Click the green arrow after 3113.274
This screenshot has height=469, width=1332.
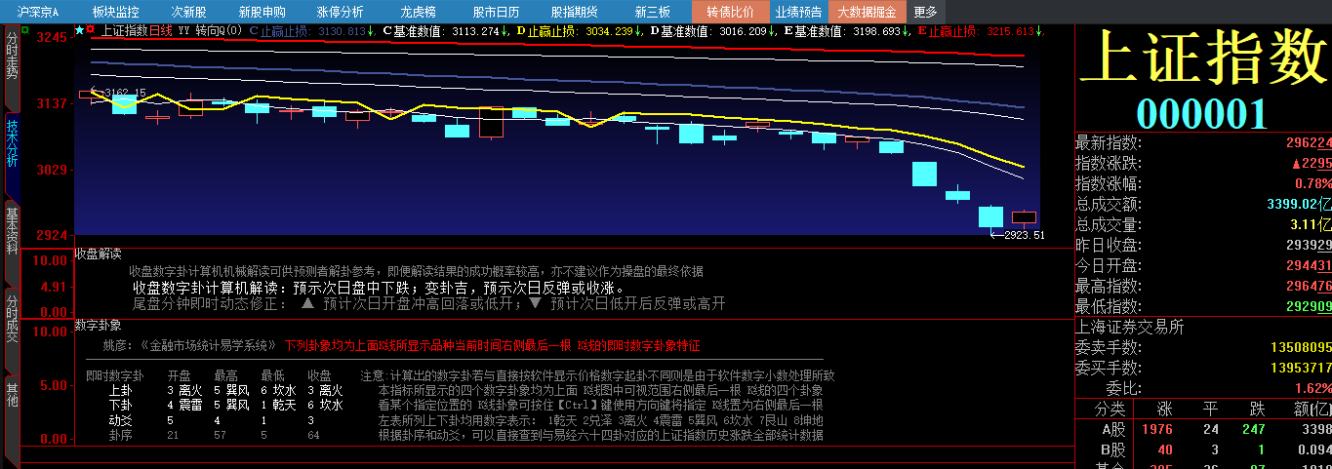tap(505, 31)
